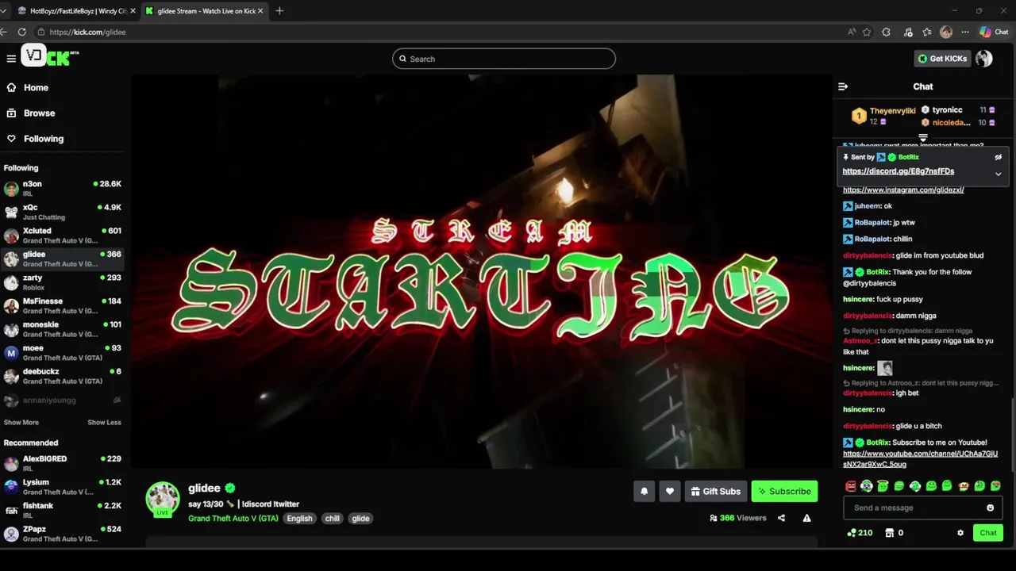Open recommended channel AlexBIGRED
Screen dimensions: 1016x571
tap(63, 463)
